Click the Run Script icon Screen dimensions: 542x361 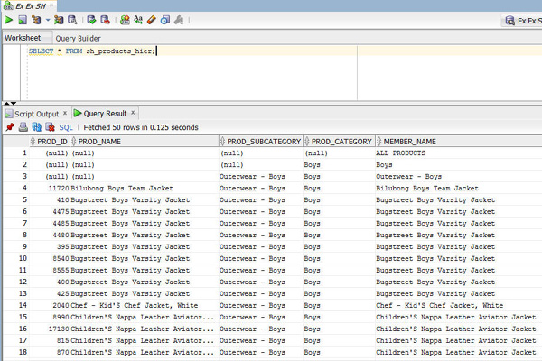[22, 19]
